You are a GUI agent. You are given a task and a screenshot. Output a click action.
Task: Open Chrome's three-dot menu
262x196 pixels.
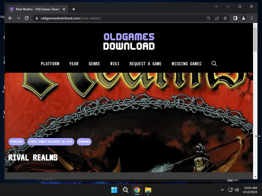pyautogui.click(x=252, y=18)
